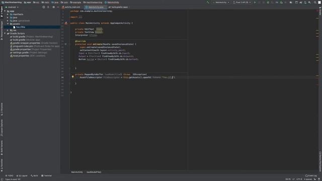The width and height of the screenshot is (322, 181).
Task: Click the MainActivity breadcrumb below the editor
Action: click(77, 172)
